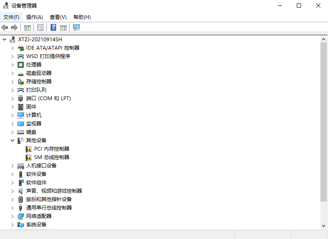
Task: Click the PCI 内存控制器 warning icon
Action: click(29, 149)
